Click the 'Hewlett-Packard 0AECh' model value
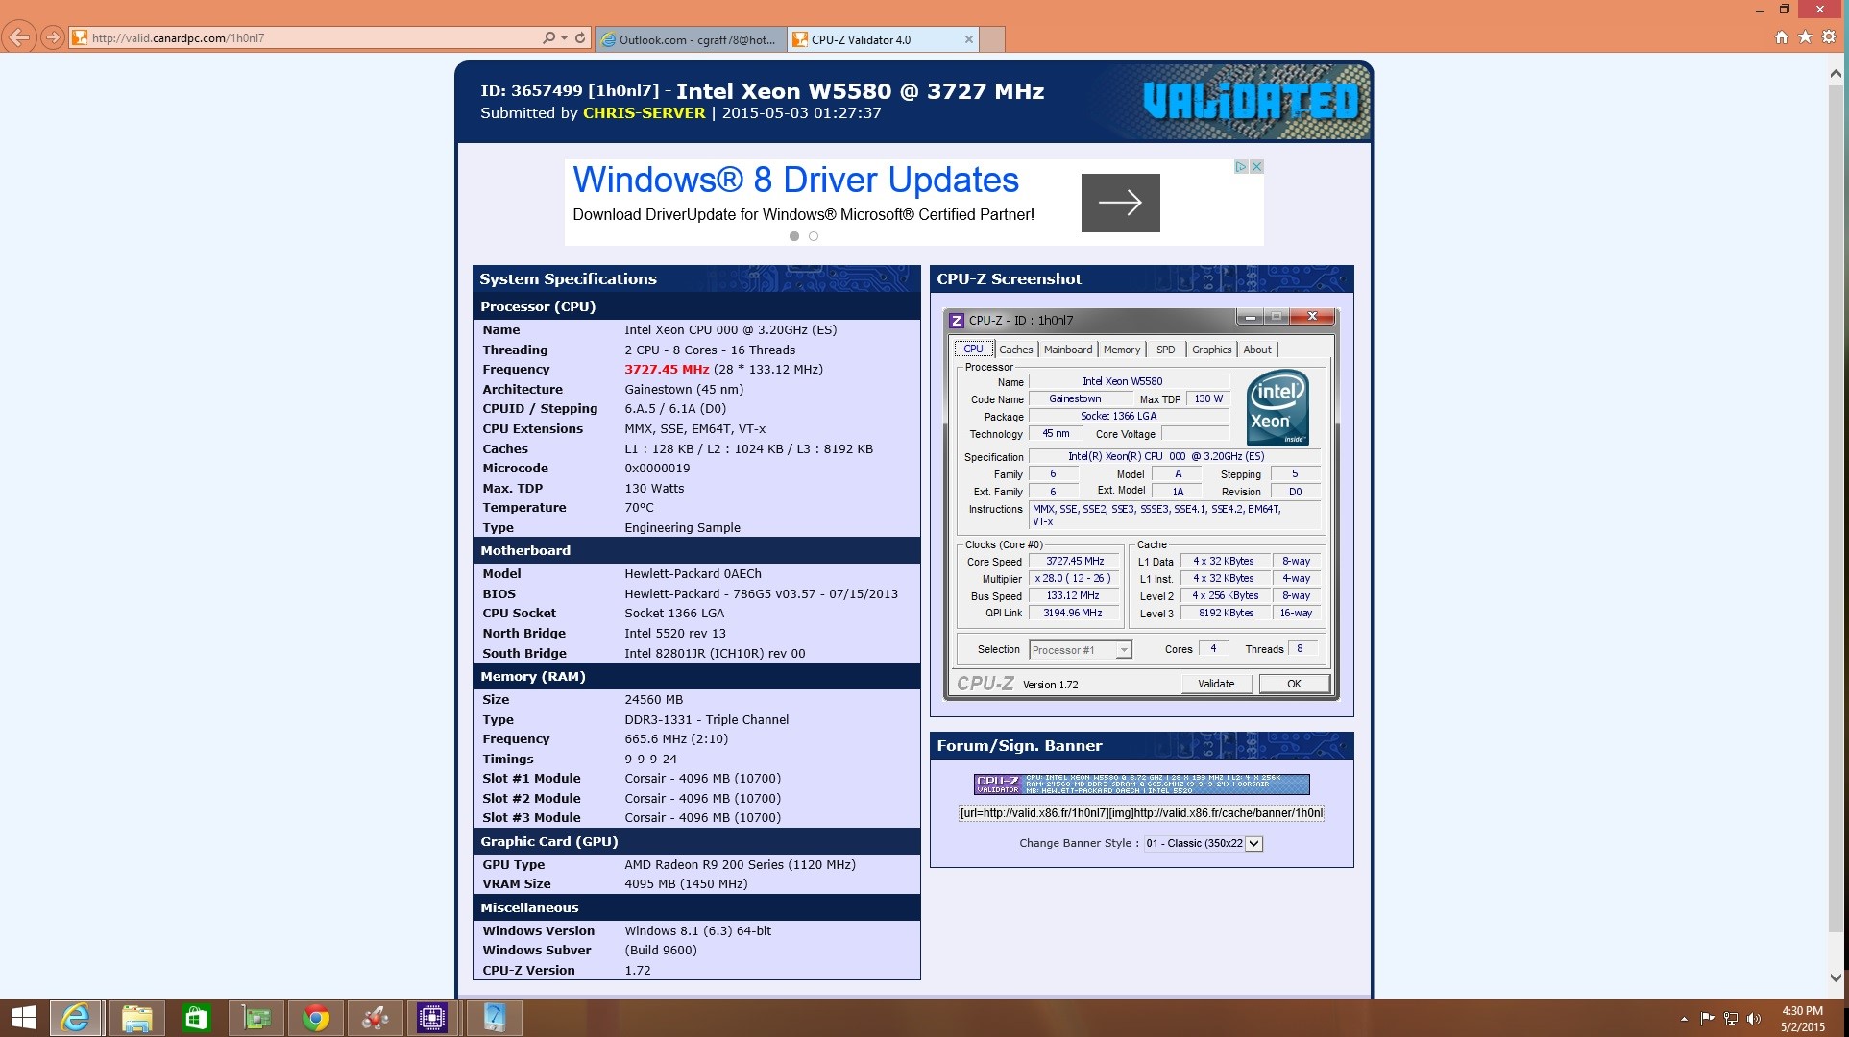Viewport: 1849px width, 1037px height. [693, 574]
